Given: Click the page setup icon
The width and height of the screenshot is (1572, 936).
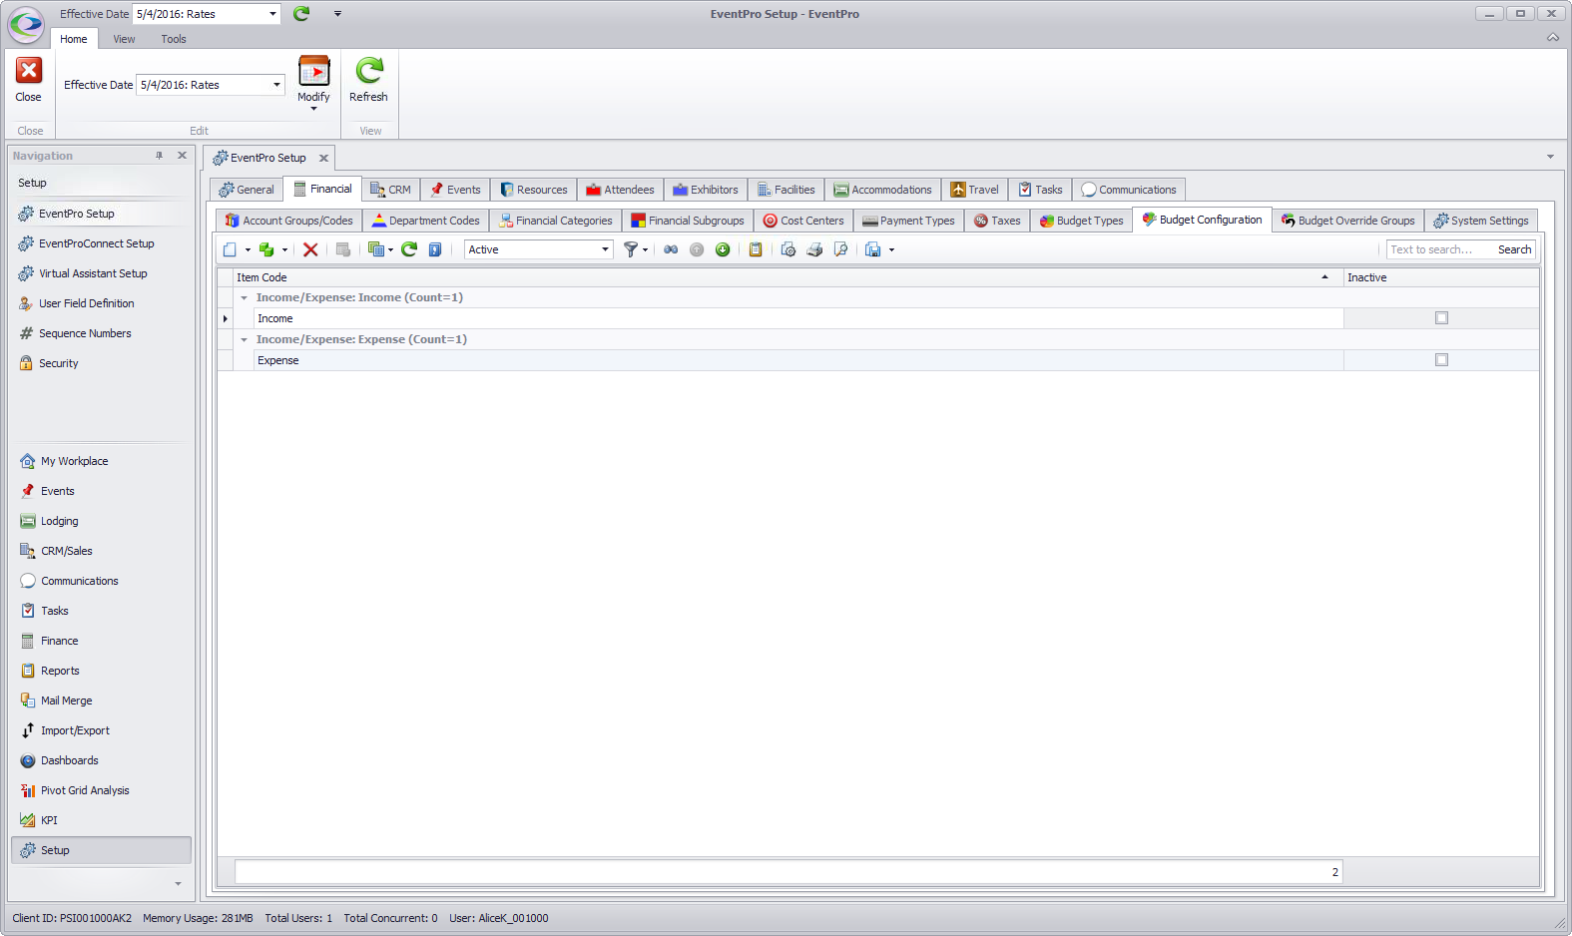Looking at the screenshot, I should pos(788,249).
